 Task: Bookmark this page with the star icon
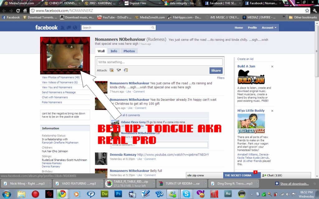pos(307,11)
